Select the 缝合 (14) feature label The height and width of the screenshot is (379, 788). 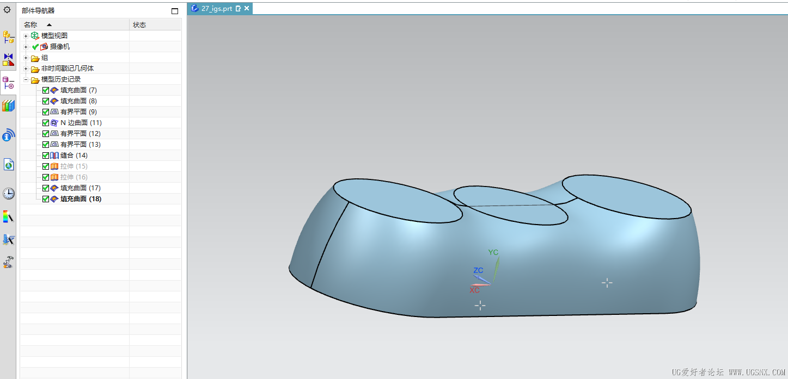[x=74, y=156]
